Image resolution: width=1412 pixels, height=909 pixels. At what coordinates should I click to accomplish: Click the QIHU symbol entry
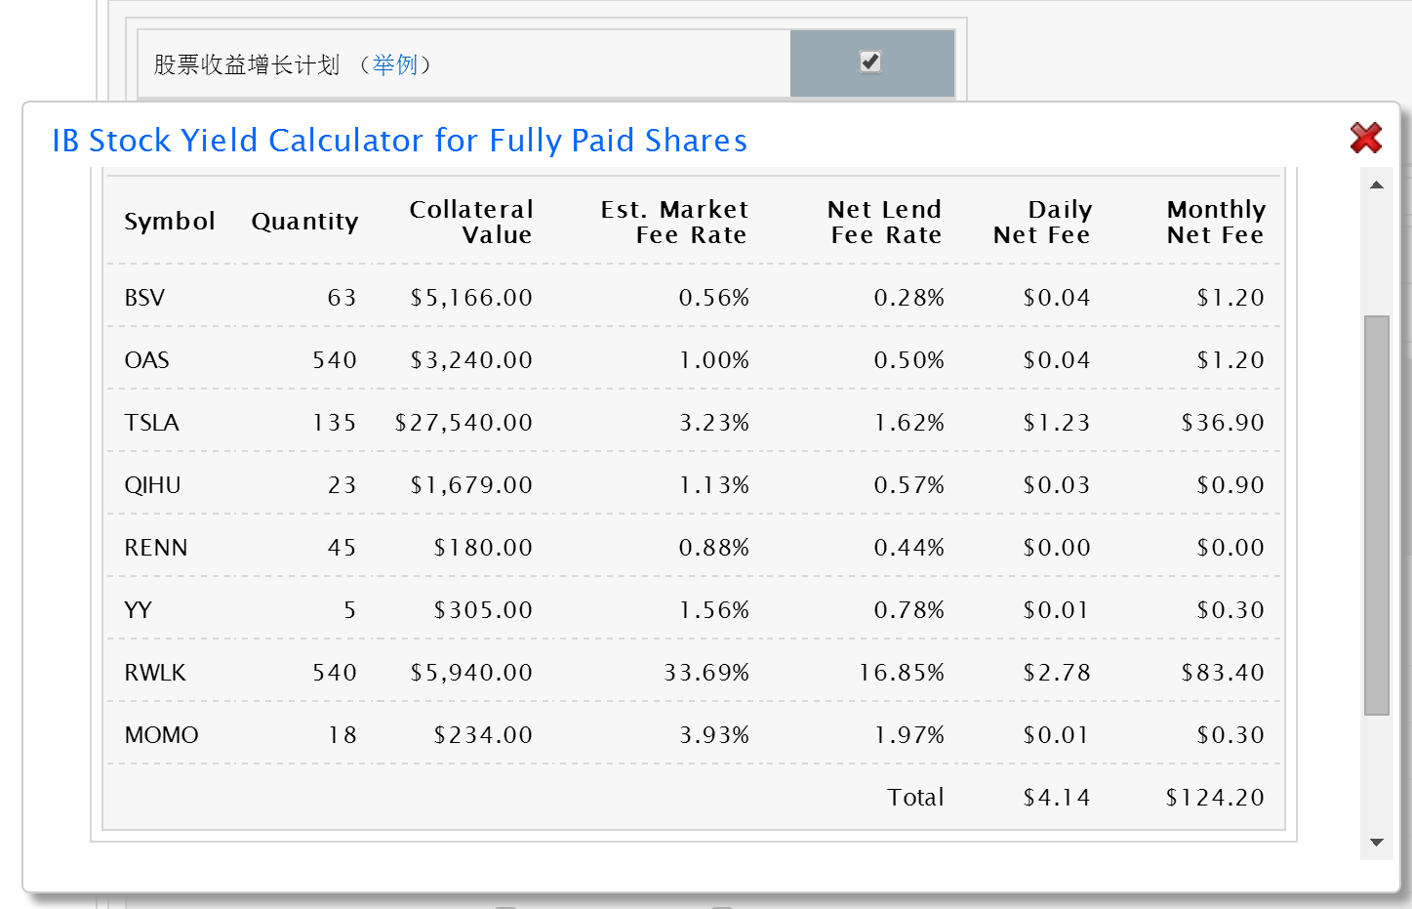pyautogui.click(x=152, y=485)
